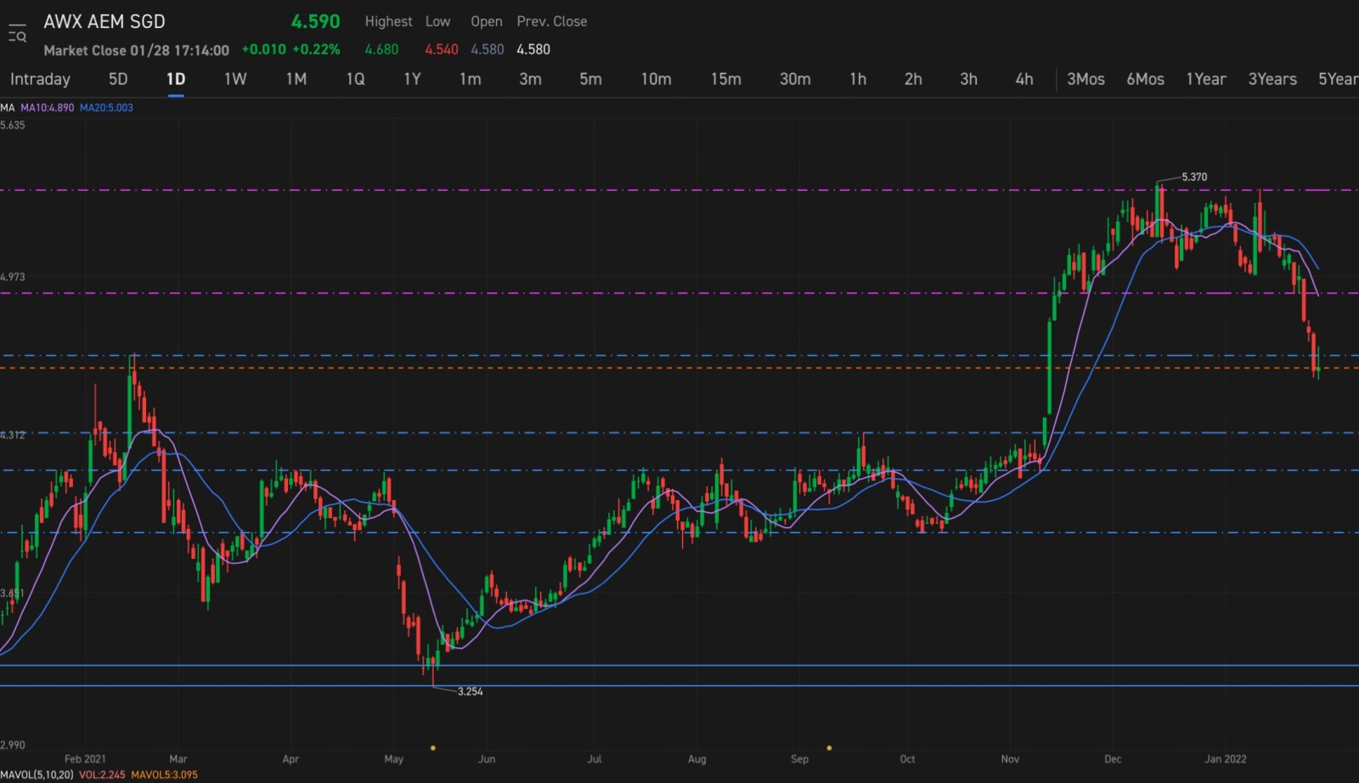Image resolution: width=1359 pixels, height=783 pixels.
Task: Click the Market Close timestamp text
Action: [136, 50]
